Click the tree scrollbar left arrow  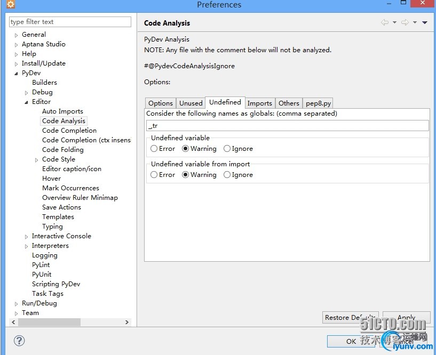click(13, 322)
